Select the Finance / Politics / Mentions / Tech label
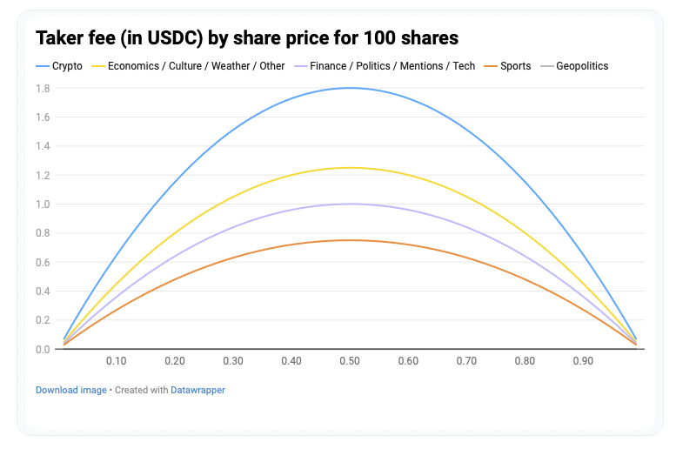 [x=394, y=66]
